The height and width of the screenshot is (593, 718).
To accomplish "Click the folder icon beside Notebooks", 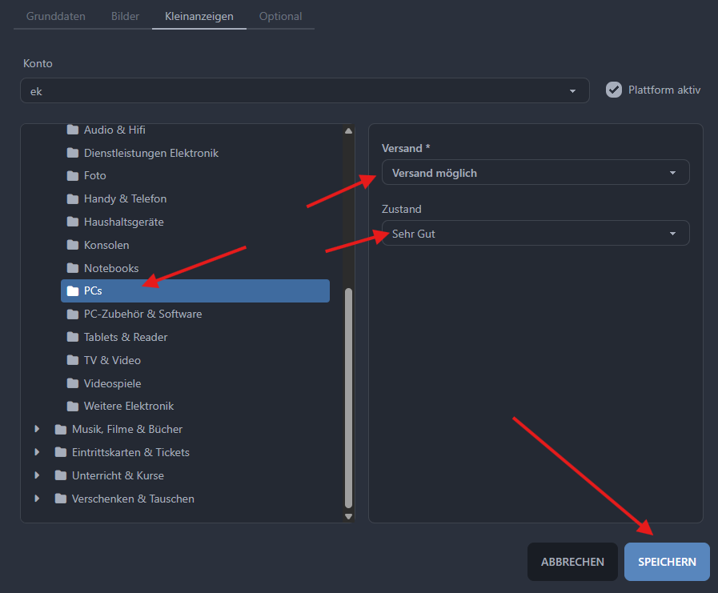I will [73, 268].
